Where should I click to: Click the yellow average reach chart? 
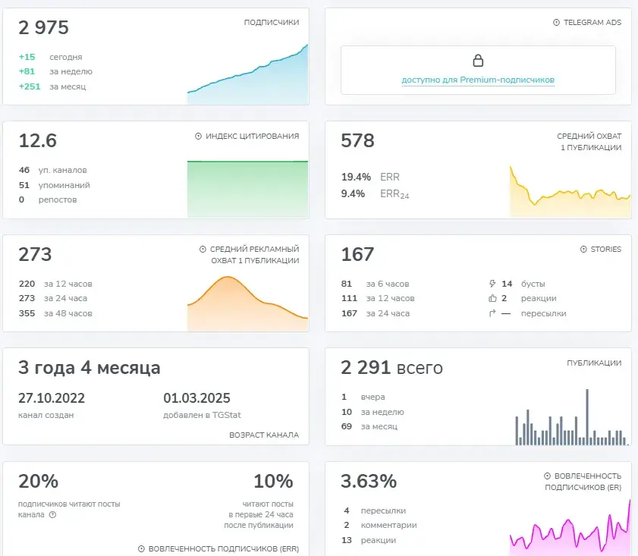pos(570,191)
